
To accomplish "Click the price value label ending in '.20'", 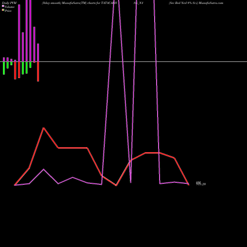I will (201, 184).
